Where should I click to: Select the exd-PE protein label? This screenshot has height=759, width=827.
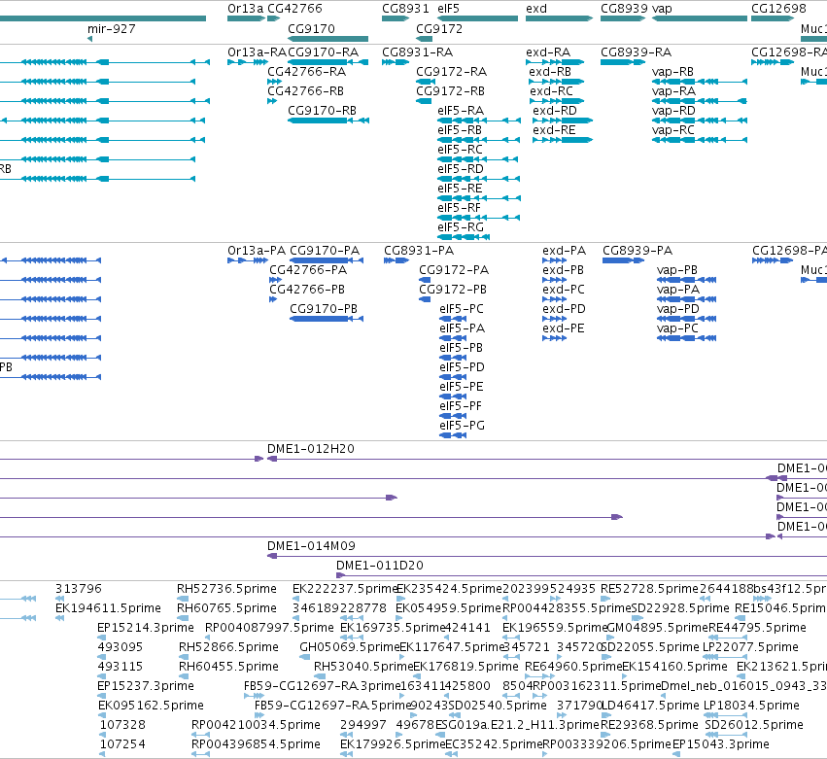point(564,328)
